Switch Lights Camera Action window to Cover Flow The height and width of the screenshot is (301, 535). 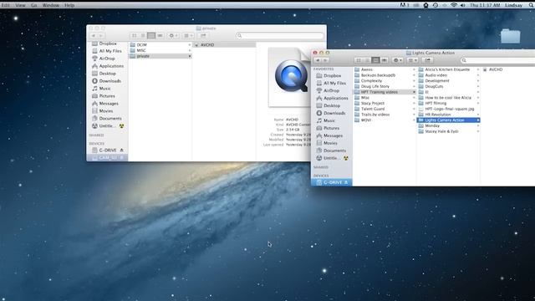point(385,60)
